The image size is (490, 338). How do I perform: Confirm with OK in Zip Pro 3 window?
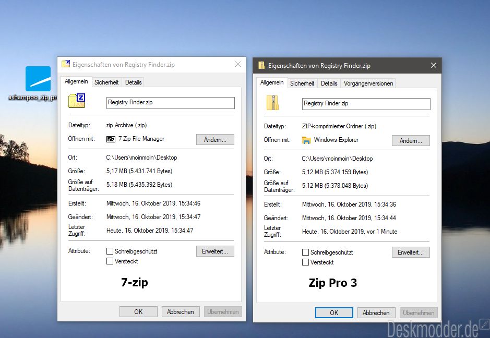334,312
